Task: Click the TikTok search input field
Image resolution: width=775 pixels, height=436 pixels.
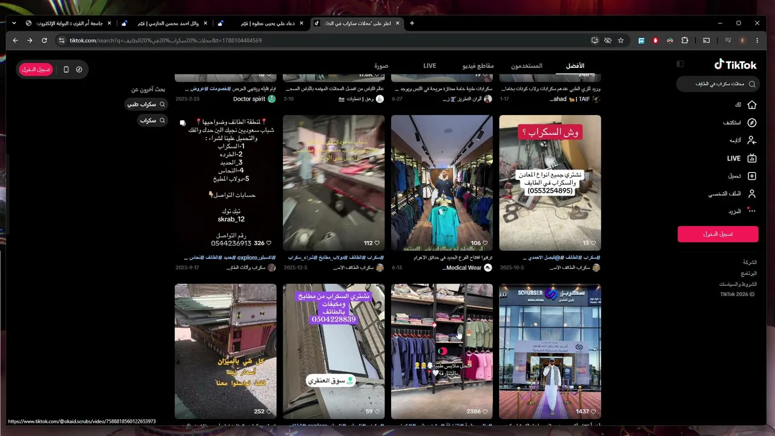Action: [x=719, y=84]
